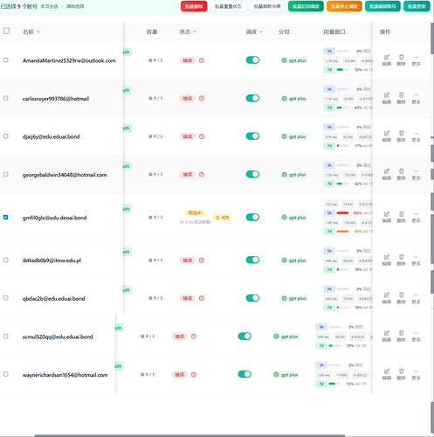Delete the AmandaMartinez5329rw@outlook.com account
The image size is (434, 437).
coord(401,60)
